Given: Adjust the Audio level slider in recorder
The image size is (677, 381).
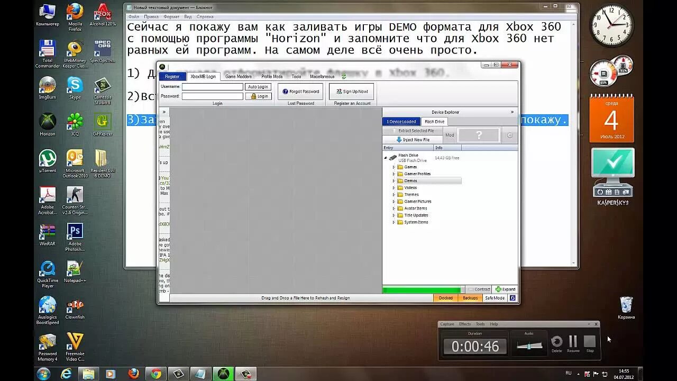Looking at the screenshot, I should click(x=529, y=346).
